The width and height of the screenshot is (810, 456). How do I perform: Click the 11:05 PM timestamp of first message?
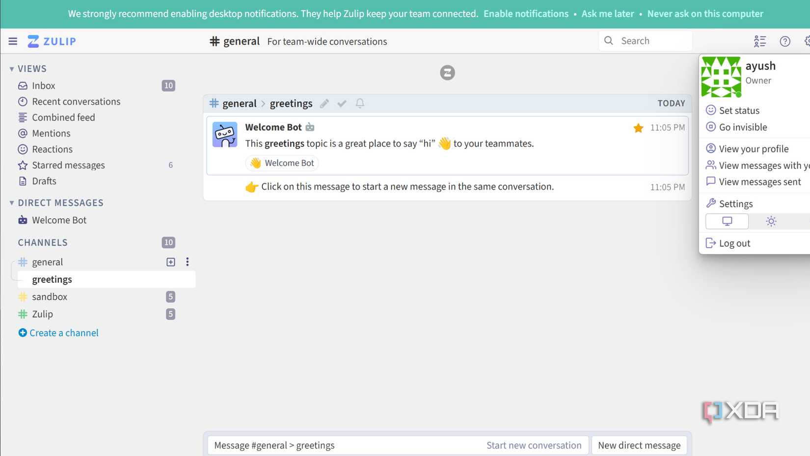[x=667, y=128]
